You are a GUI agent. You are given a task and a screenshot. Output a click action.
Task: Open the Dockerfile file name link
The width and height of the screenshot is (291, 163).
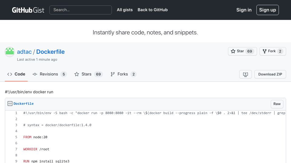tap(24, 104)
